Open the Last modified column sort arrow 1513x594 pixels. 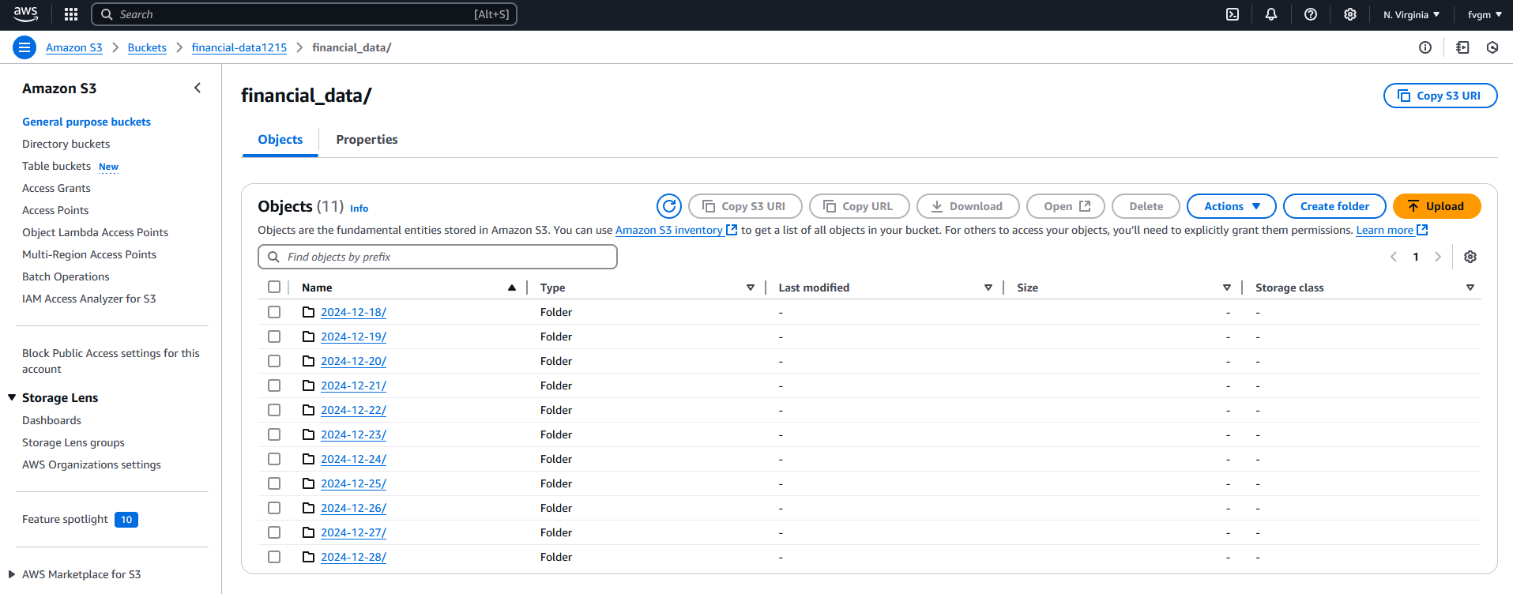tap(988, 288)
